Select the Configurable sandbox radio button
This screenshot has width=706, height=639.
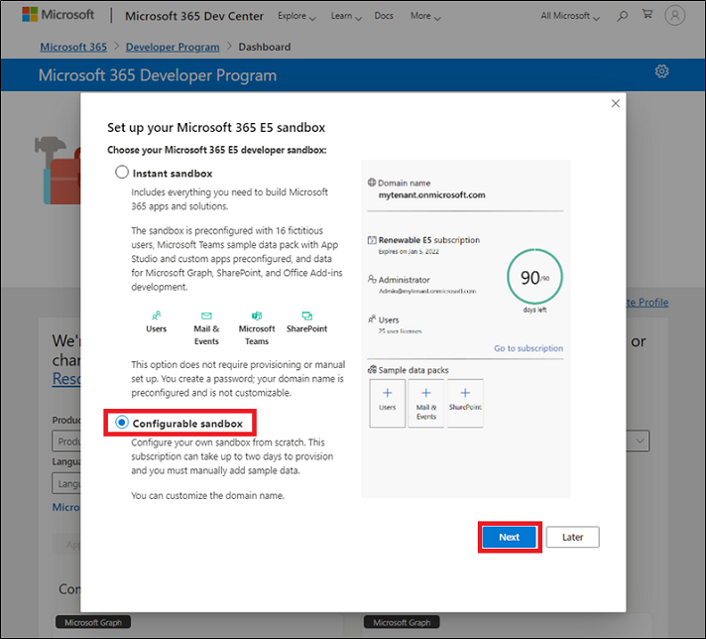(122, 423)
